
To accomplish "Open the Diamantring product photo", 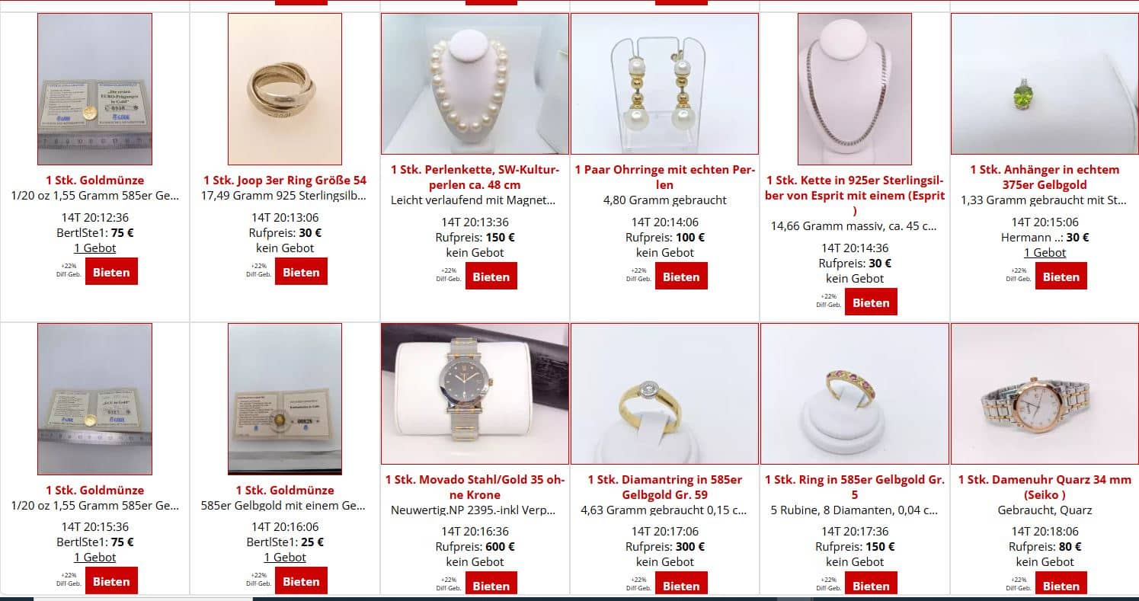I will point(664,394).
